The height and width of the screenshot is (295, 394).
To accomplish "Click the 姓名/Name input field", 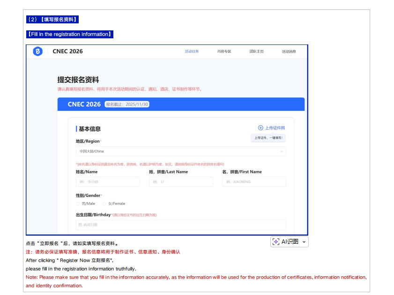I will tap(108, 182).
